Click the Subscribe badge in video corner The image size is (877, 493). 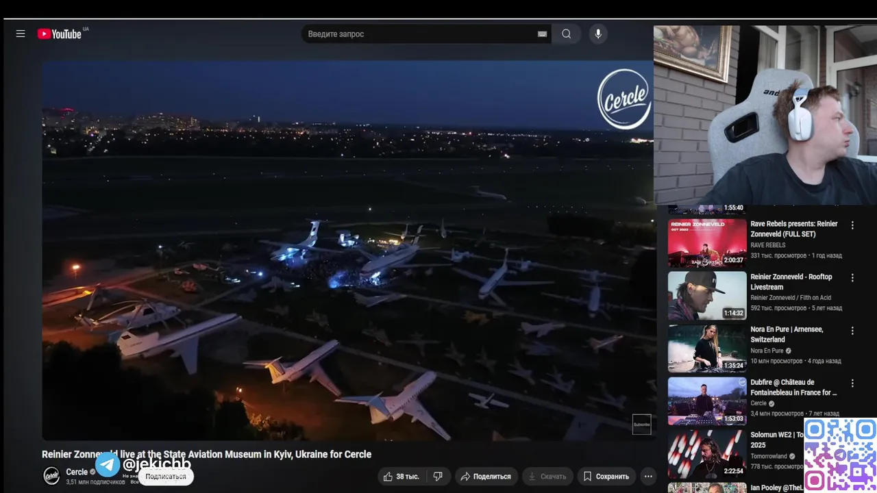(x=641, y=424)
